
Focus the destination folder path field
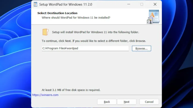tap(85, 48)
